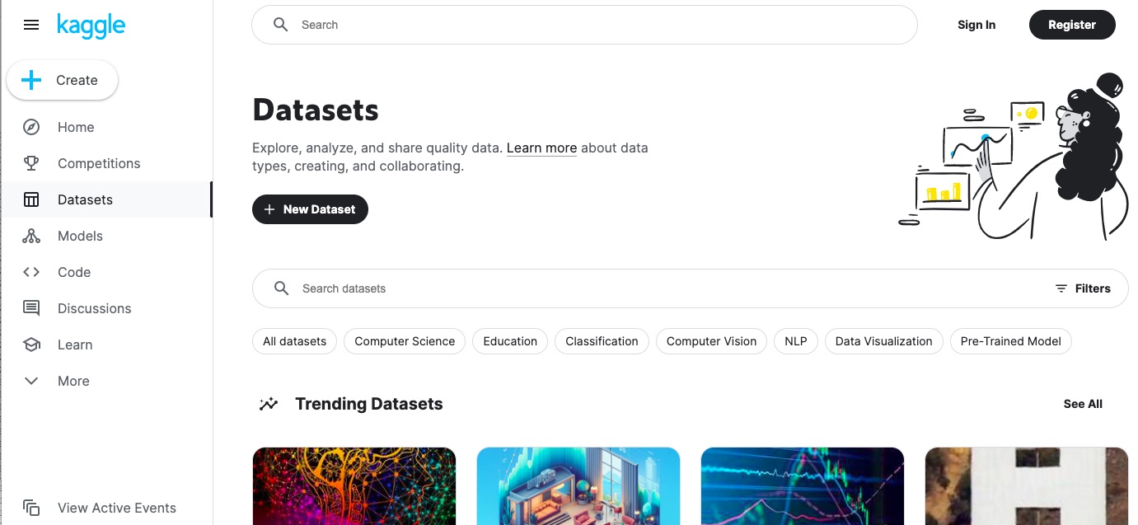This screenshot has height=525, width=1138.
Task: Click the Home compass icon
Action: pos(30,127)
